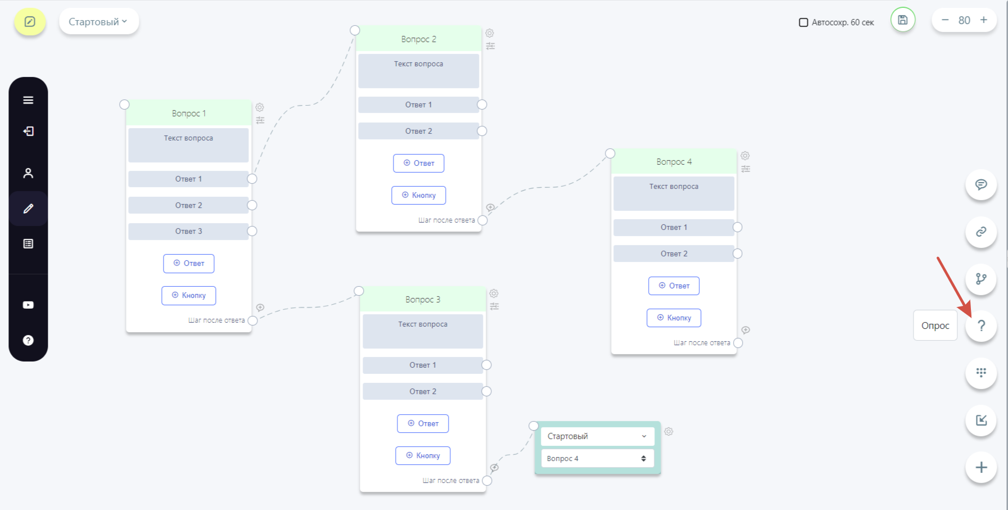Click the dots grid keypad icon
1008x510 pixels.
point(981,373)
